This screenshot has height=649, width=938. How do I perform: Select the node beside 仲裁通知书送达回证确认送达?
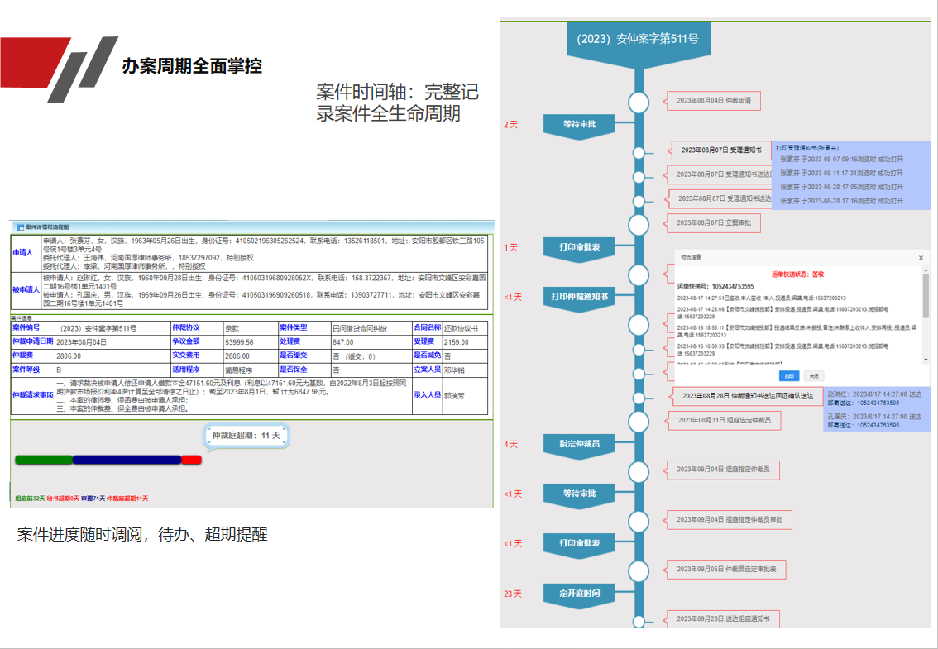[x=639, y=398]
